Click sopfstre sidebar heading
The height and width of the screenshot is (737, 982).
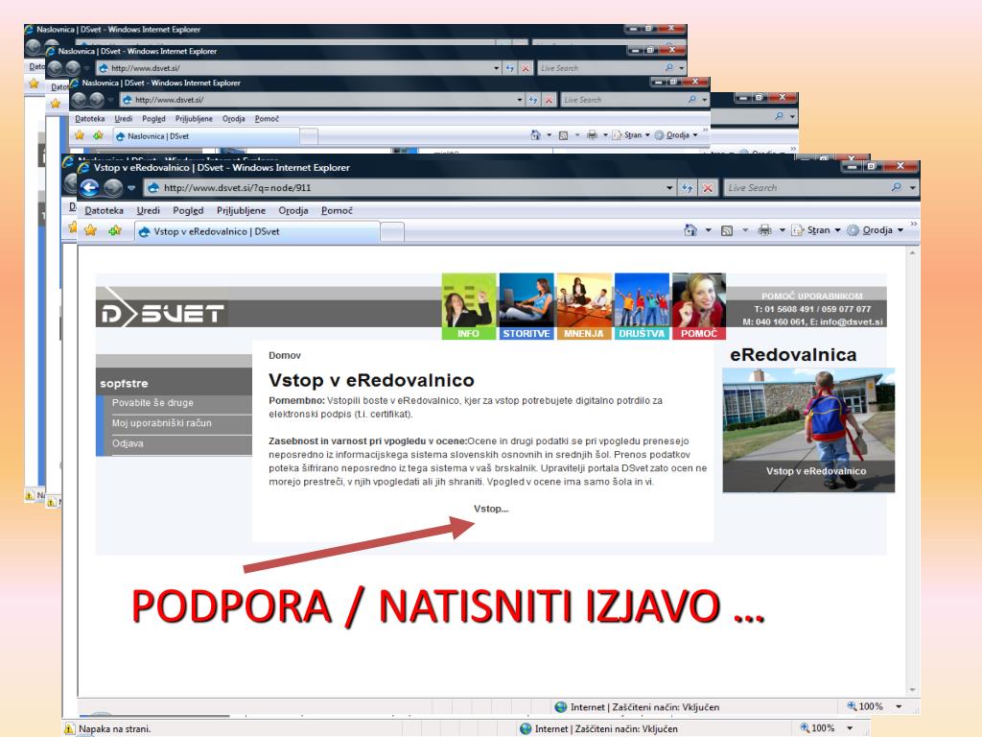(x=124, y=383)
